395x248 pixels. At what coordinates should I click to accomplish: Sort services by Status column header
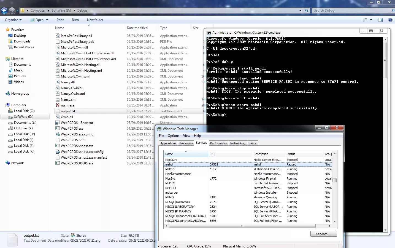click(304, 154)
